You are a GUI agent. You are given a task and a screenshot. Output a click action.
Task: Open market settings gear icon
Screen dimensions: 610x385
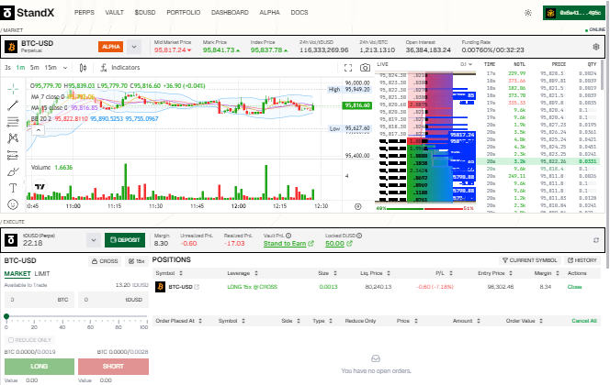click(596, 47)
